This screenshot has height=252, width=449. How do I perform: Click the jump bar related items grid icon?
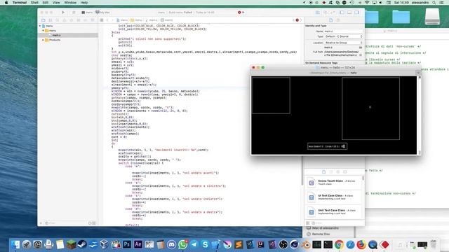pos(101,20)
